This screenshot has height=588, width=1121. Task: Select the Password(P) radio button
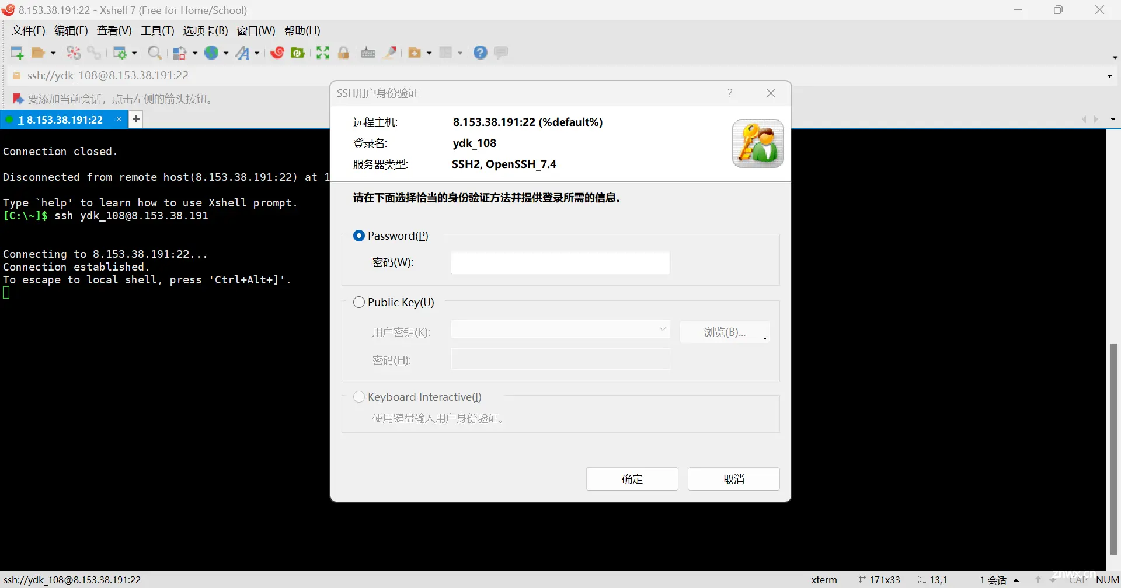(x=359, y=236)
